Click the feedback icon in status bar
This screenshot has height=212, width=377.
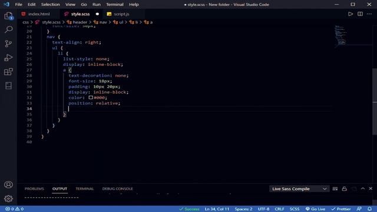[x=359, y=209]
